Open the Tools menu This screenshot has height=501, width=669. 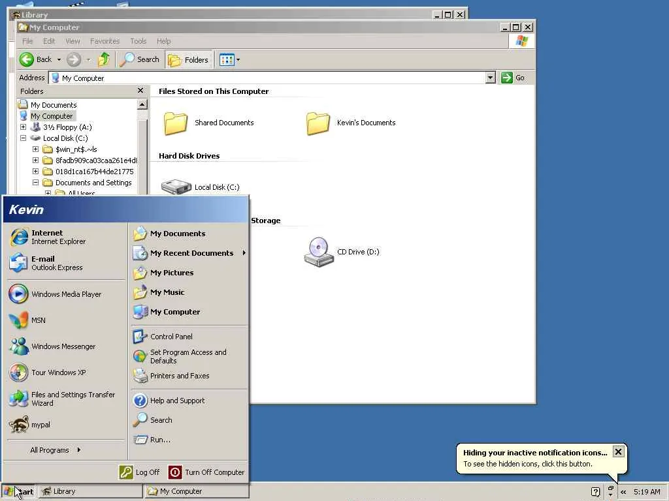point(139,41)
